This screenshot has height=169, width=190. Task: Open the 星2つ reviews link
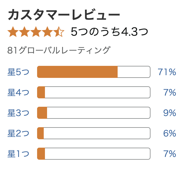tap(18, 133)
